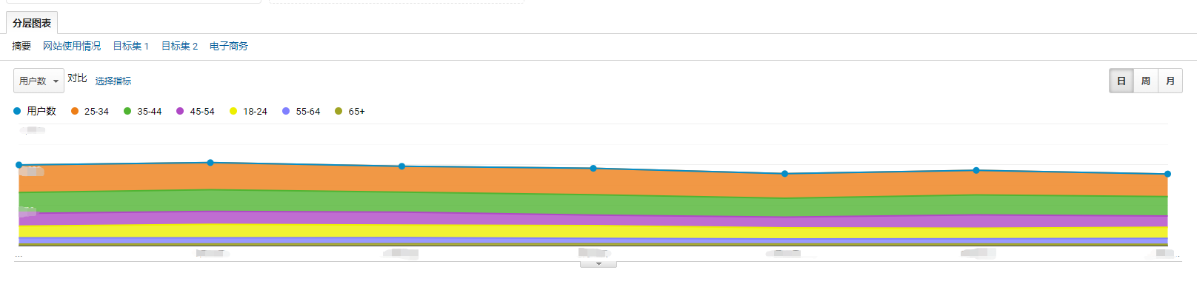Screen dimensions: 1197x287
Task: Click the 25-34 legend label
Action: 96,112
